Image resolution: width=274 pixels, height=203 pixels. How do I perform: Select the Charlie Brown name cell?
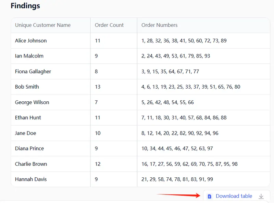point(31,164)
